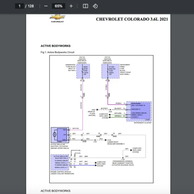
Task: Click the "CHEVROLET COLORADO 3.6L 2021" title
Action: [x=132, y=19]
